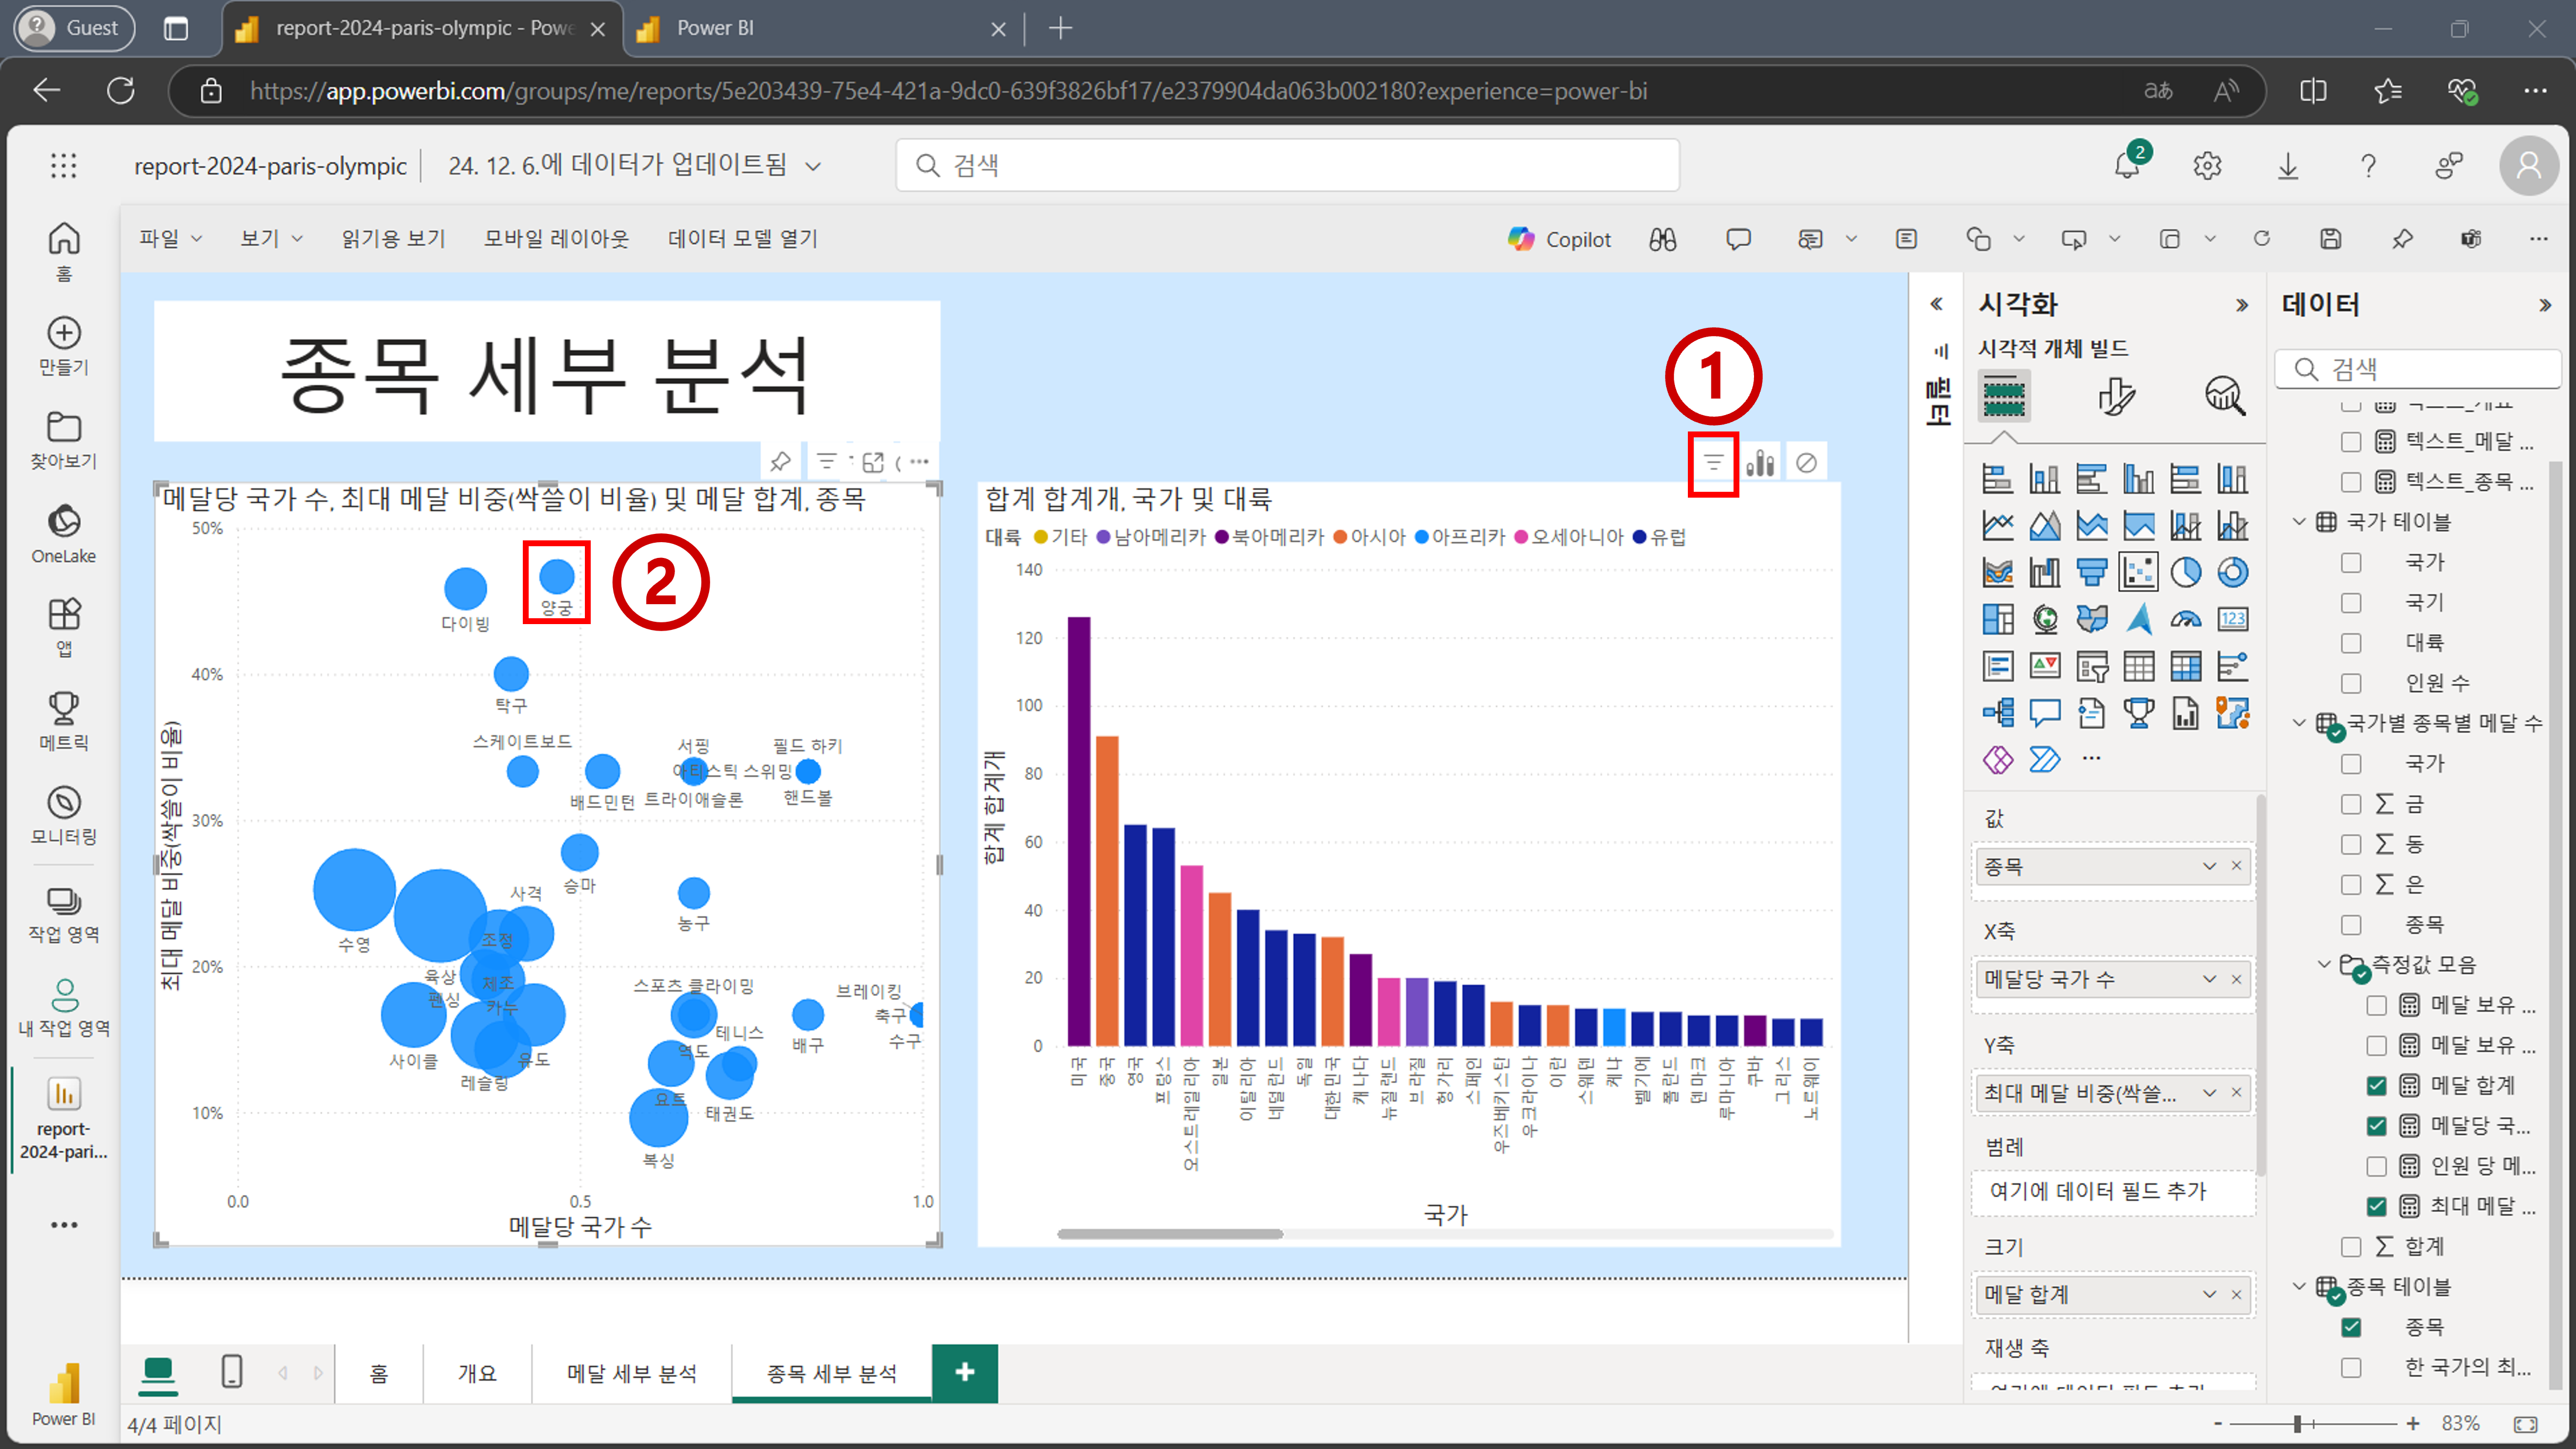Collapse the 국가 테이블 tree node
This screenshot has width=2576, height=1449.
coord(2299,522)
